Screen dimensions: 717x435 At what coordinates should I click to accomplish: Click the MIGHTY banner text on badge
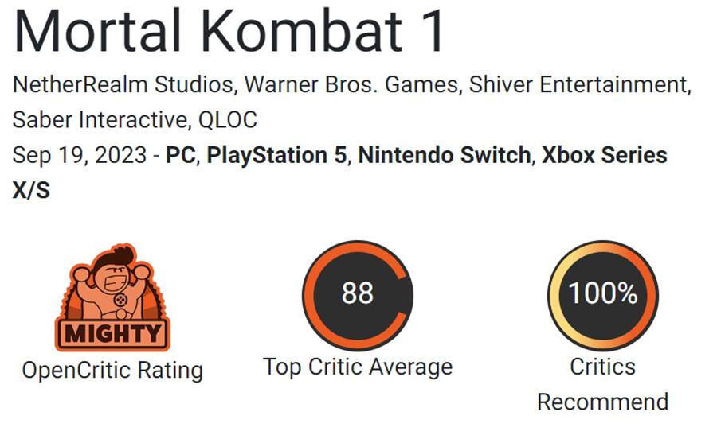coord(112,332)
